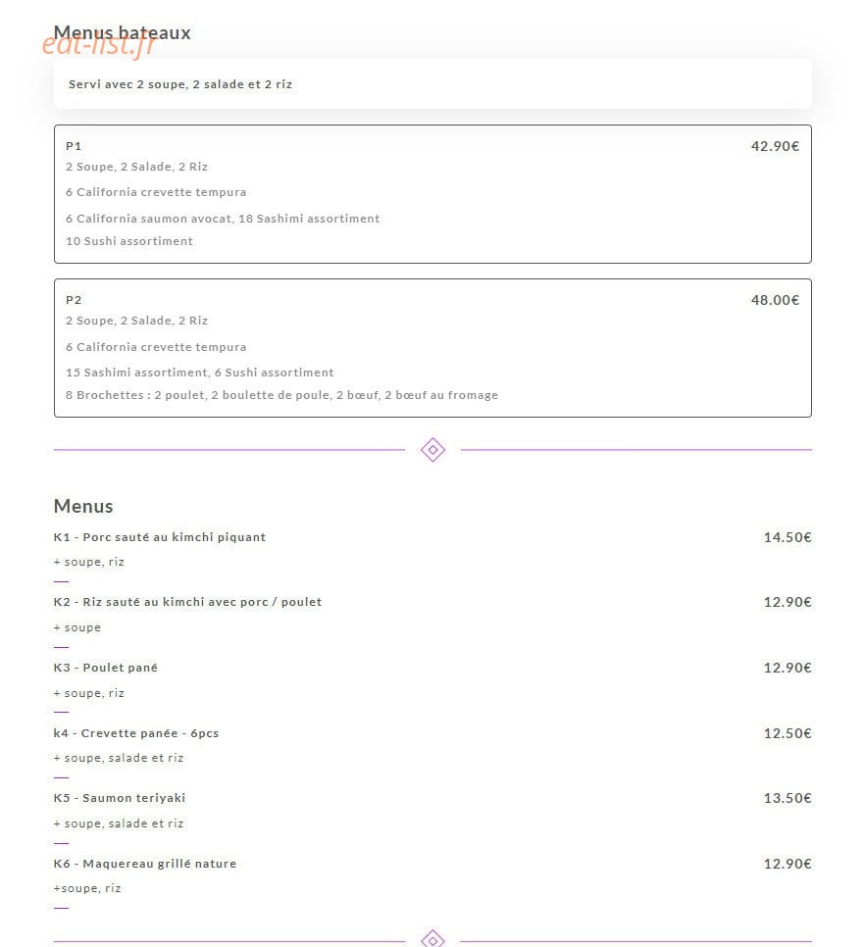Click the 14.50€ price for K1
Image resolution: width=863 pixels, height=947 pixels.
click(x=787, y=537)
